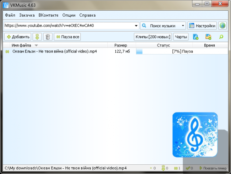Open the Закачка menu

click(27, 15)
